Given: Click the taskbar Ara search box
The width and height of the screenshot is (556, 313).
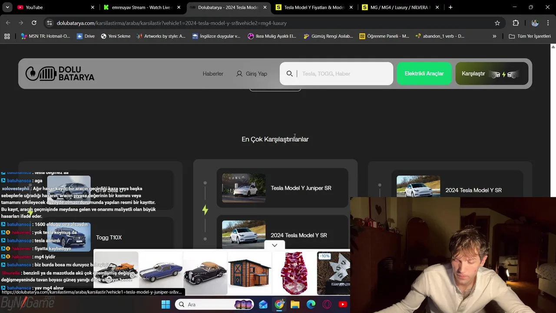Looking at the screenshot, I should pyautogui.click(x=215, y=304).
